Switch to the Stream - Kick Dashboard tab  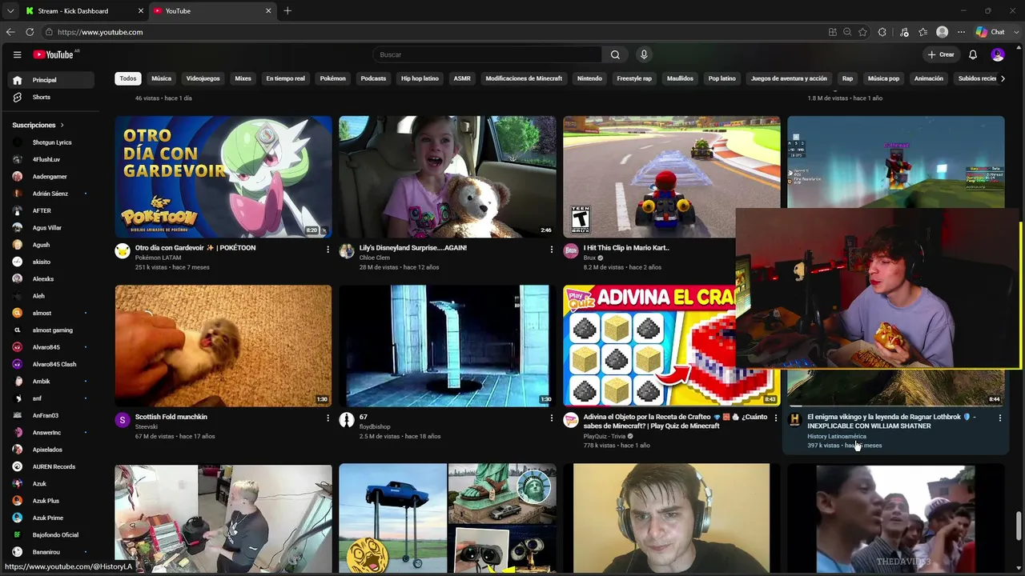point(83,10)
